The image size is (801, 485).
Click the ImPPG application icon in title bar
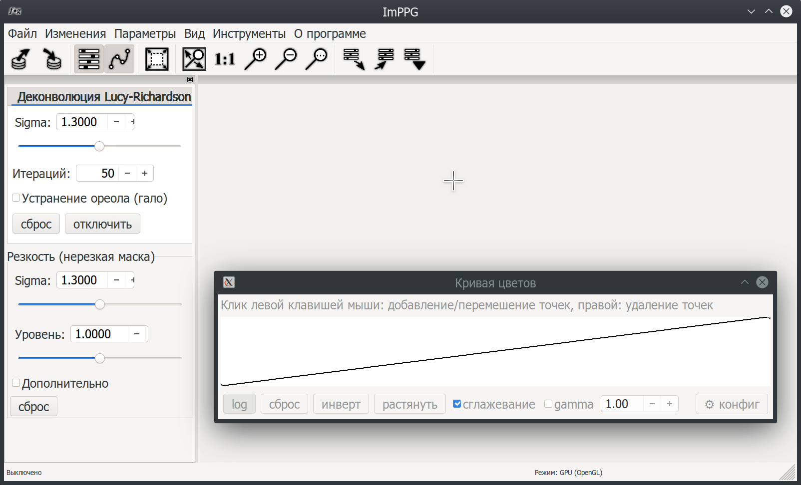(15, 11)
